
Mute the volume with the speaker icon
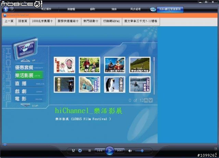point(130,151)
